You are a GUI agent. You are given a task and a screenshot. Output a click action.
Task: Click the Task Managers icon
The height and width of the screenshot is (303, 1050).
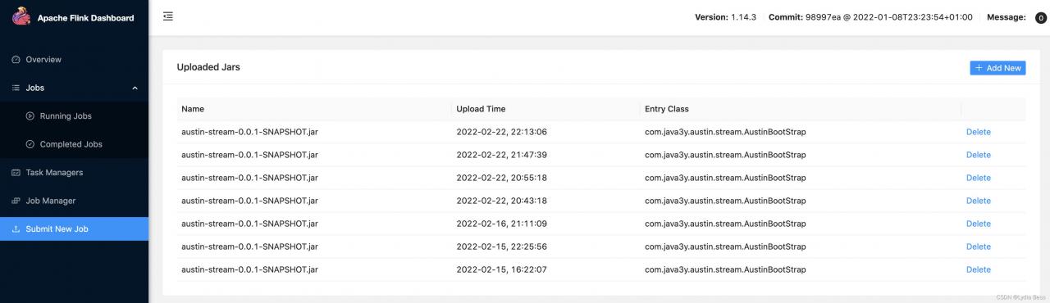click(16, 173)
